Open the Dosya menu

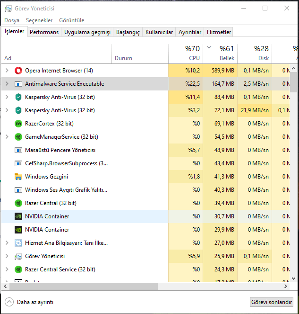pyautogui.click(x=12, y=20)
